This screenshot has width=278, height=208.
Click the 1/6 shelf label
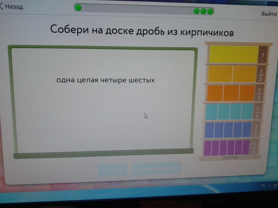255,147
